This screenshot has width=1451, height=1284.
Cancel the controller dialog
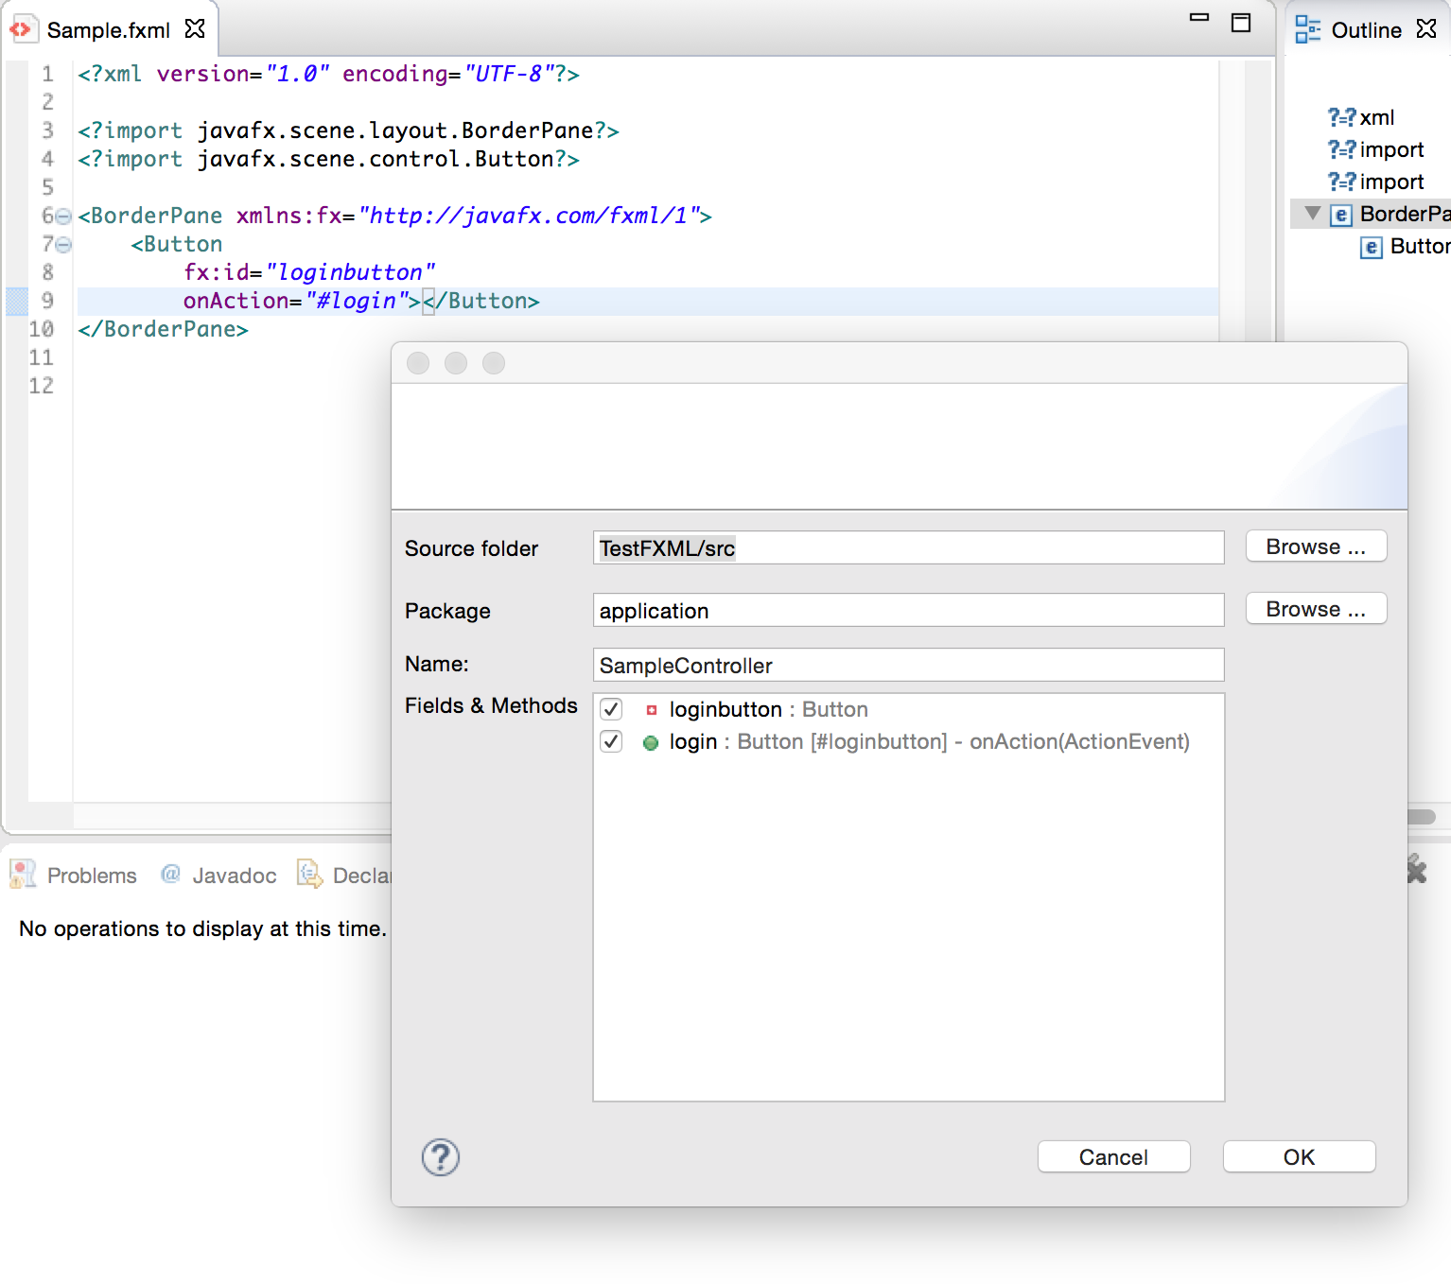coord(1112,1157)
